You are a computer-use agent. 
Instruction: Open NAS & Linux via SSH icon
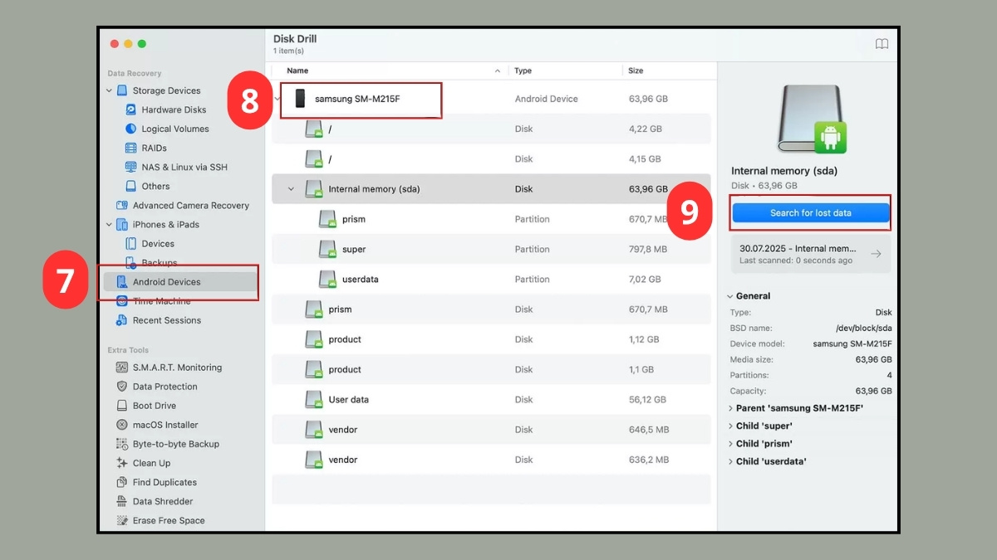(130, 167)
